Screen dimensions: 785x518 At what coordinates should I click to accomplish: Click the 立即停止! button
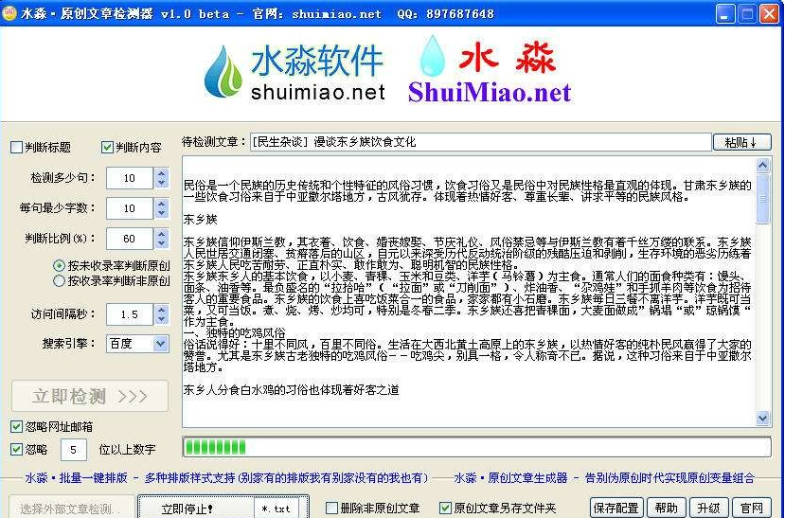tap(196, 508)
